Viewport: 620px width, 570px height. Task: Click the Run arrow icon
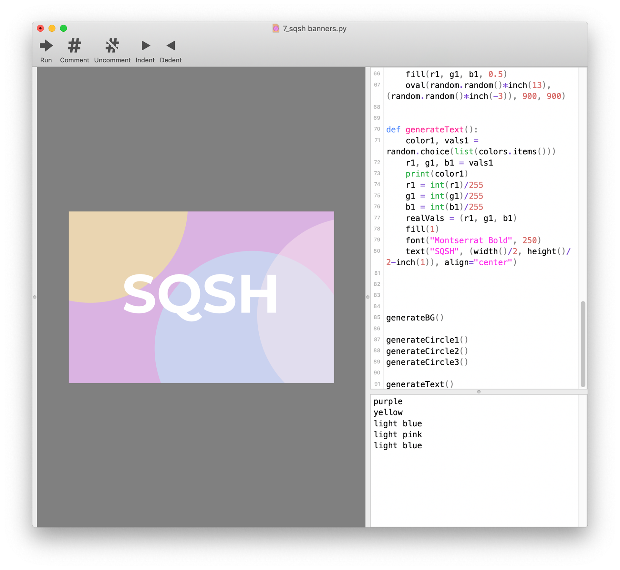pos(46,46)
